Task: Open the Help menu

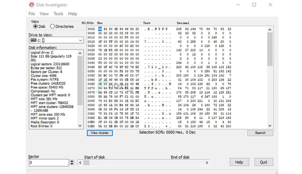Action: click(72, 14)
